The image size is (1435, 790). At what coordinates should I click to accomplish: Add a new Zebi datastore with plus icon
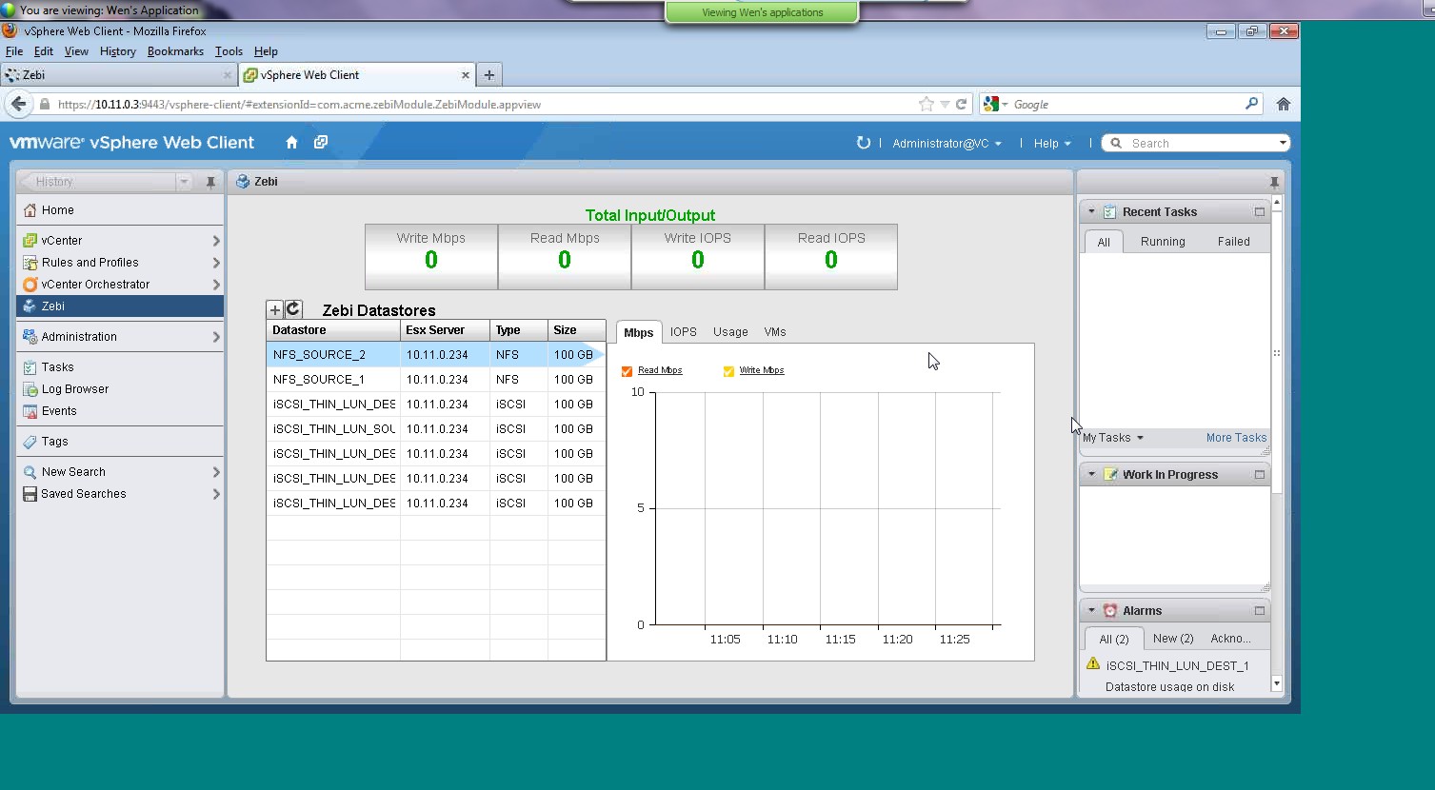point(274,309)
